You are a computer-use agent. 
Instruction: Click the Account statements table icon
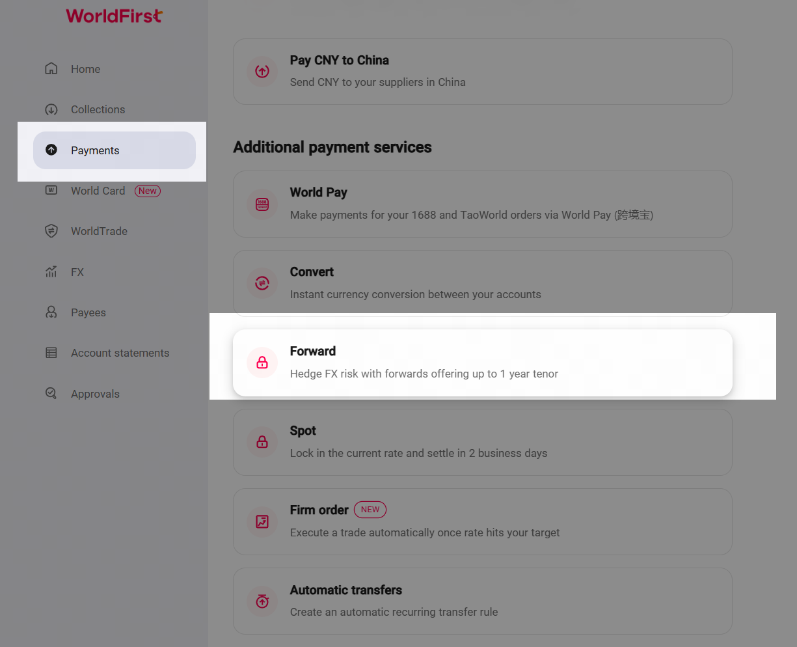(51, 353)
